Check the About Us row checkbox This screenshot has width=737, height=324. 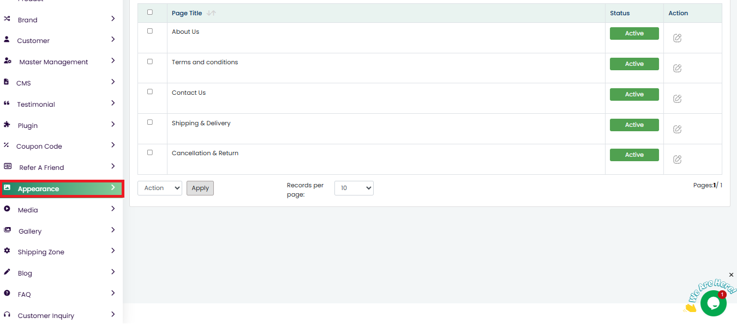150,31
